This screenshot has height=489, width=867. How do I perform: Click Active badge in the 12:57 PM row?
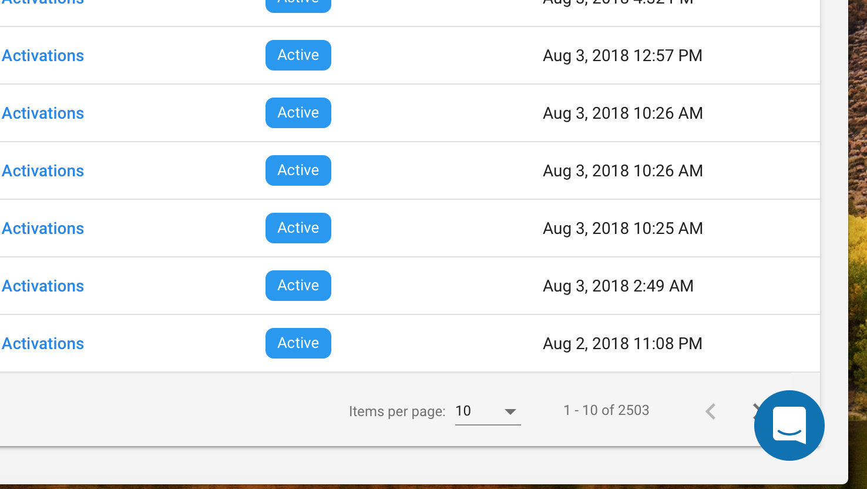point(298,55)
